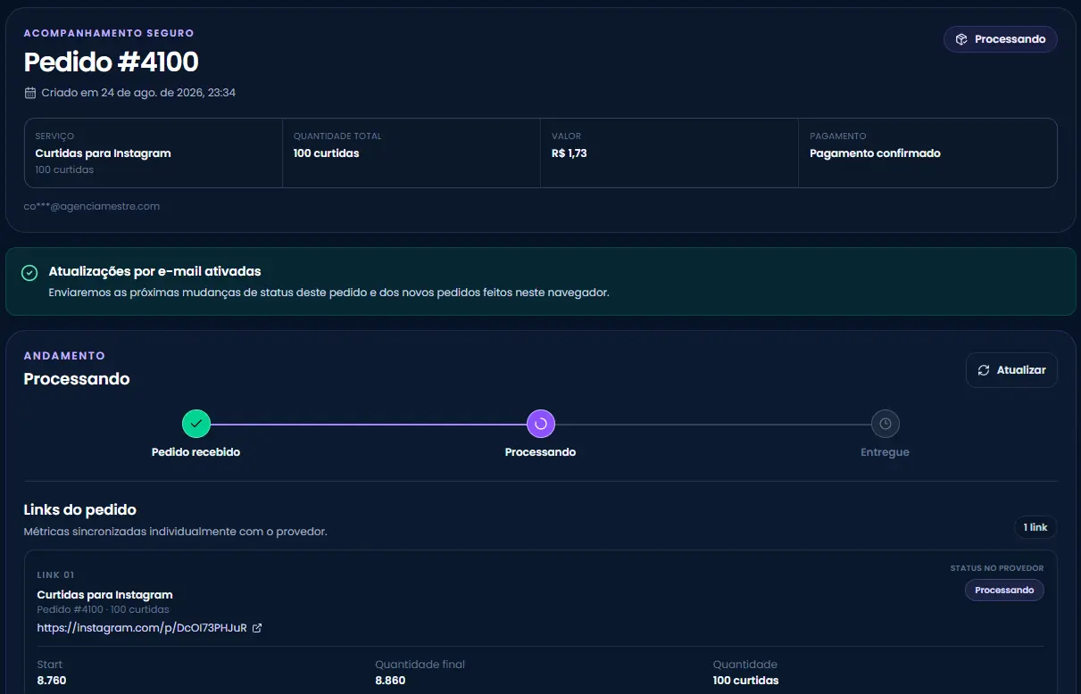The height and width of the screenshot is (694, 1081).
Task: Click the Atualizações por e-mail ativadas title
Action: (154, 271)
